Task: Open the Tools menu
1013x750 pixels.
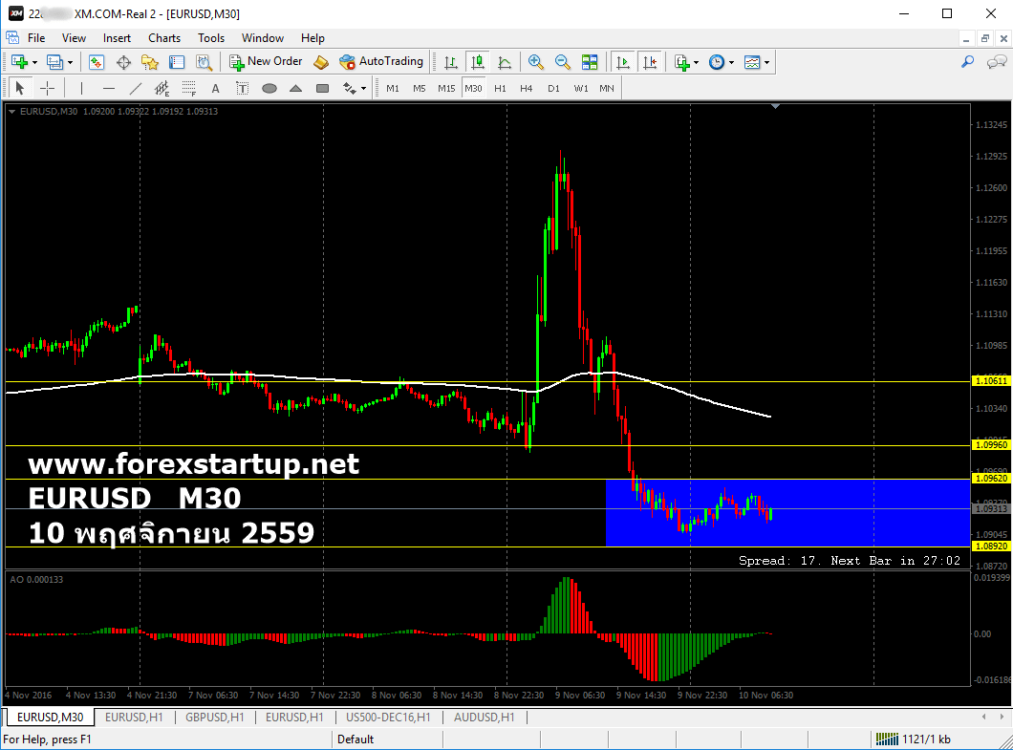Action: click(211, 38)
